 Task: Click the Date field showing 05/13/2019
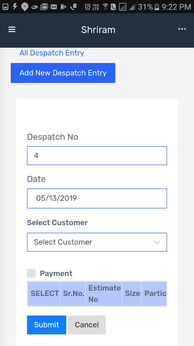tap(97, 199)
